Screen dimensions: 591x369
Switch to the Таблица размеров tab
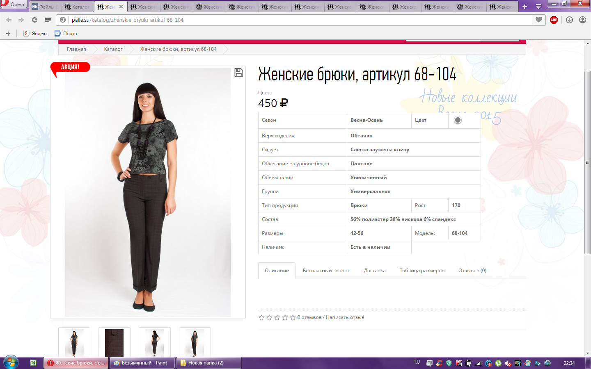[422, 271]
